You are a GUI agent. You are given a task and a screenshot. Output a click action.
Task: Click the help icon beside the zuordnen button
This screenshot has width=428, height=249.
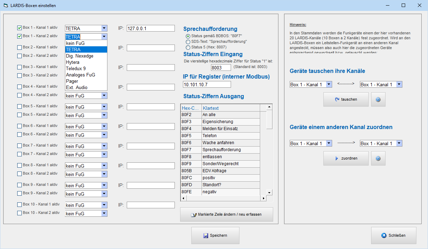click(x=378, y=159)
